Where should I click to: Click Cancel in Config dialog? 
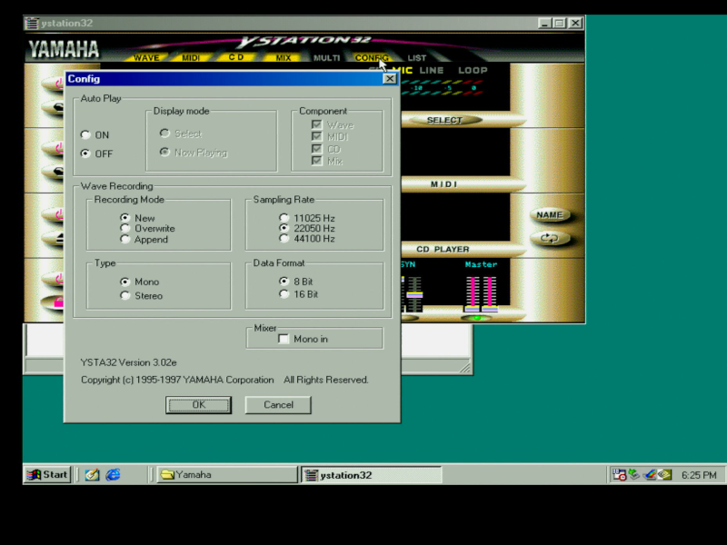pyautogui.click(x=278, y=405)
